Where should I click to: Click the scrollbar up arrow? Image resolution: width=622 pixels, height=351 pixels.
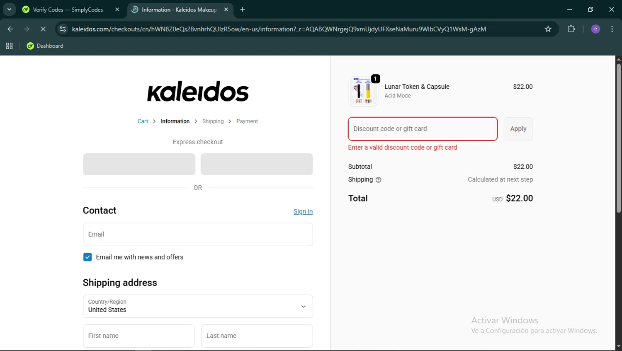618,59
